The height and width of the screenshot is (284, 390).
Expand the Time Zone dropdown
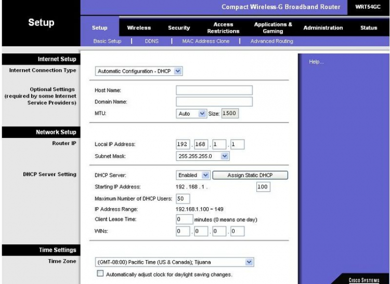(x=174, y=262)
